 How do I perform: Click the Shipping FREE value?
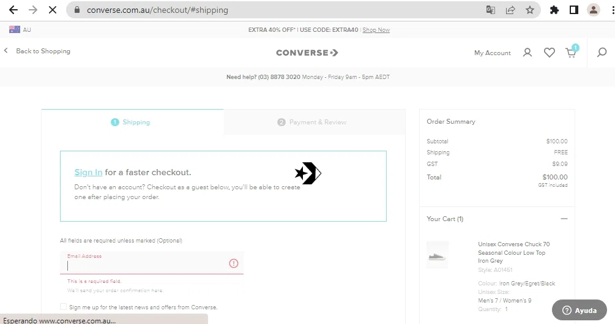561,152
